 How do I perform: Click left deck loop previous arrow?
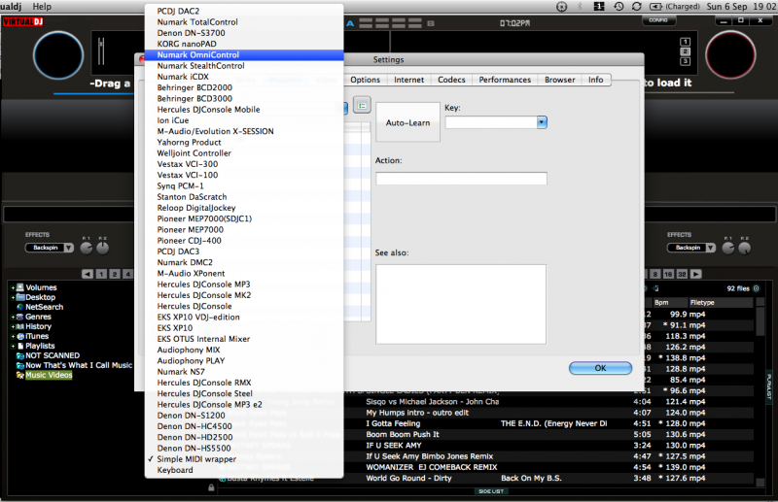coord(88,274)
